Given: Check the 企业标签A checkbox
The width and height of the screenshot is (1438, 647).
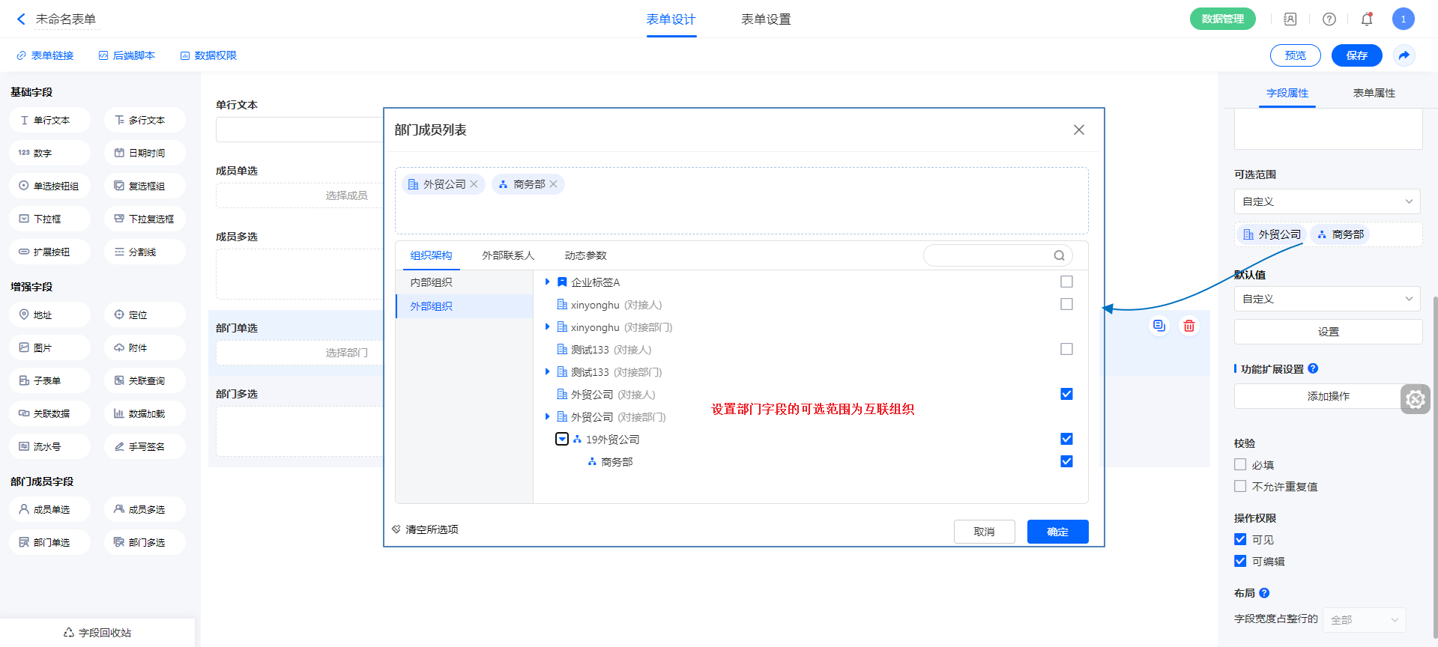Looking at the screenshot, I should [1066, 282].
